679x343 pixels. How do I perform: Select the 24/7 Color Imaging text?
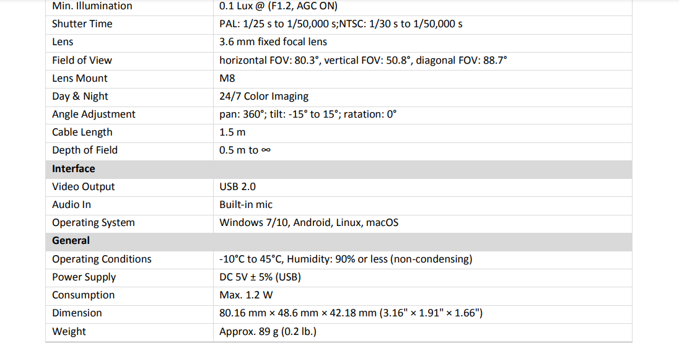tap(264, 96)
